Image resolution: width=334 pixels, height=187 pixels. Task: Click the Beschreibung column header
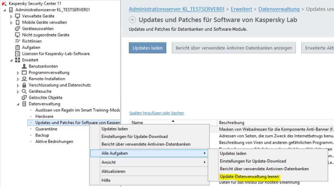[275, 123]
